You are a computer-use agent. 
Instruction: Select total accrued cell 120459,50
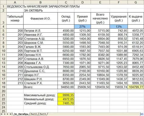[100, 87]
